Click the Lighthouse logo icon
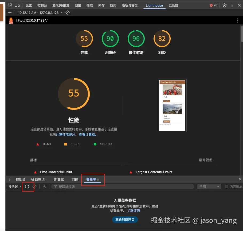Image resolution: width=243 pixels, height=231 pixels. point(11,21)
